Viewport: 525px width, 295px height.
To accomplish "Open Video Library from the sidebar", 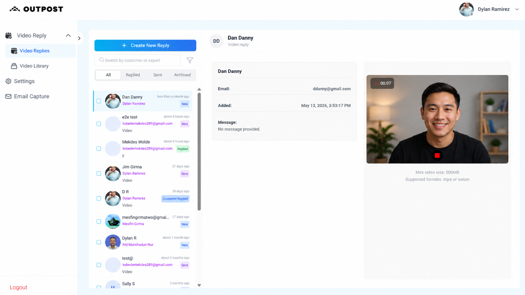I will click(x=34, y=66).
